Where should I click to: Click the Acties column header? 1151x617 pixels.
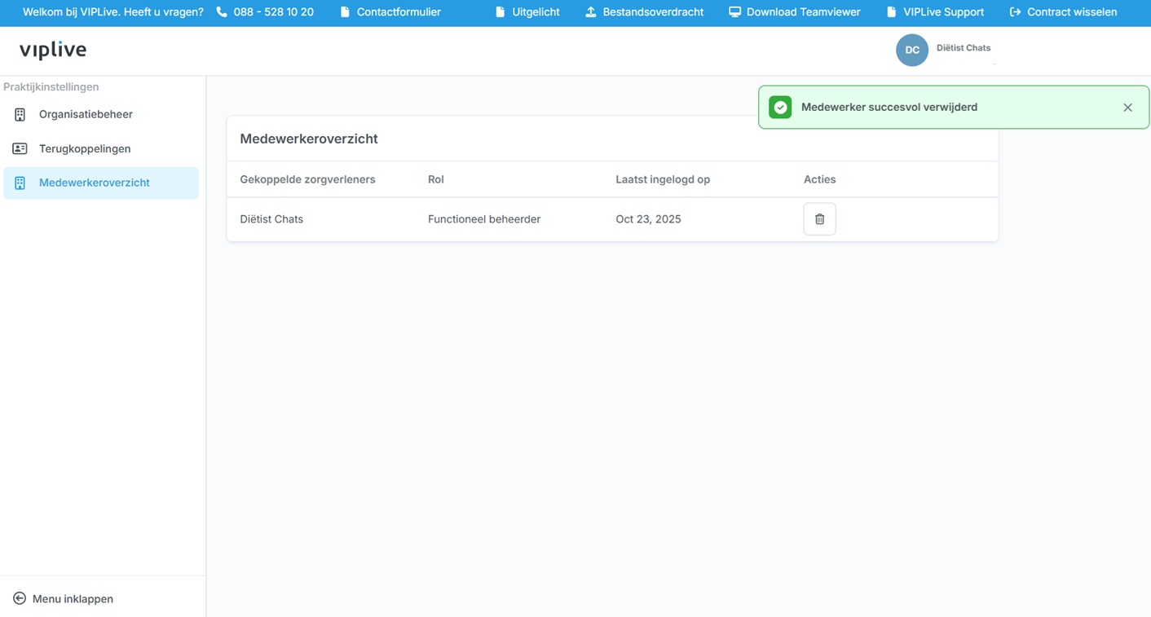pyautogui.click(x=819, y=179)
